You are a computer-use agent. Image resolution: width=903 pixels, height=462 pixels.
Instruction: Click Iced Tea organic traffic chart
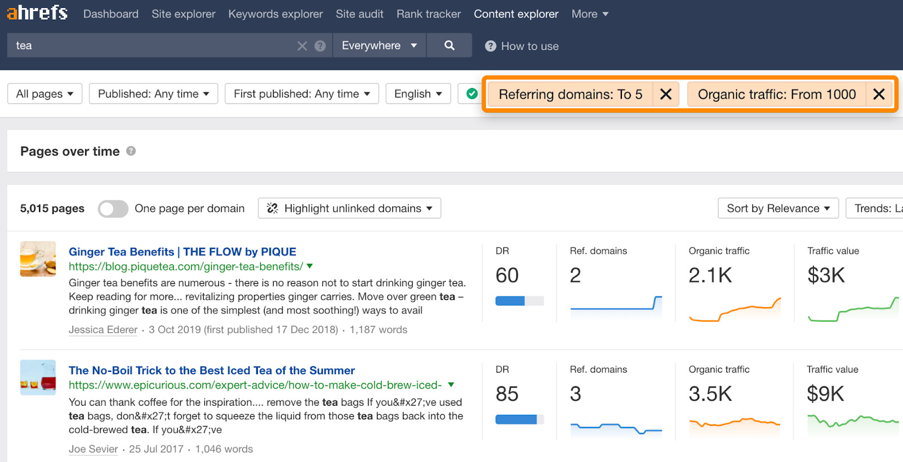click(735, 427)
